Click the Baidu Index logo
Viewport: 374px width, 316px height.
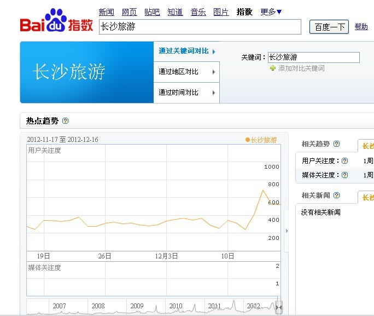[x=56, y=22]
